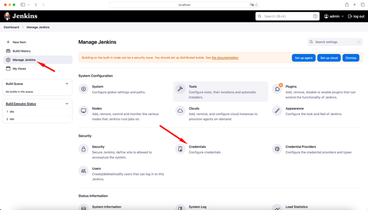Open Build History in the sidebar
Image resolution: width=368 pixels, height=210 pixels.
21,51
